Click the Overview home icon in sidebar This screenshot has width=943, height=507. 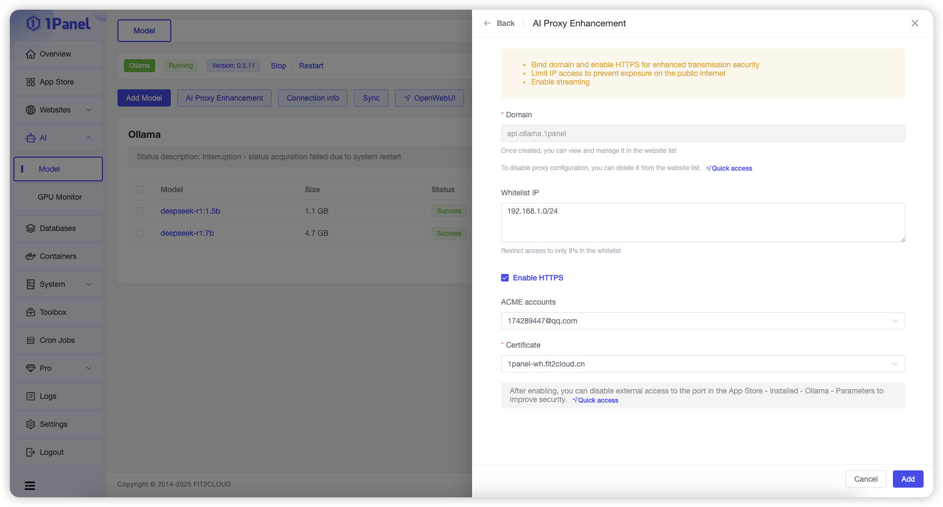[31, 54]
